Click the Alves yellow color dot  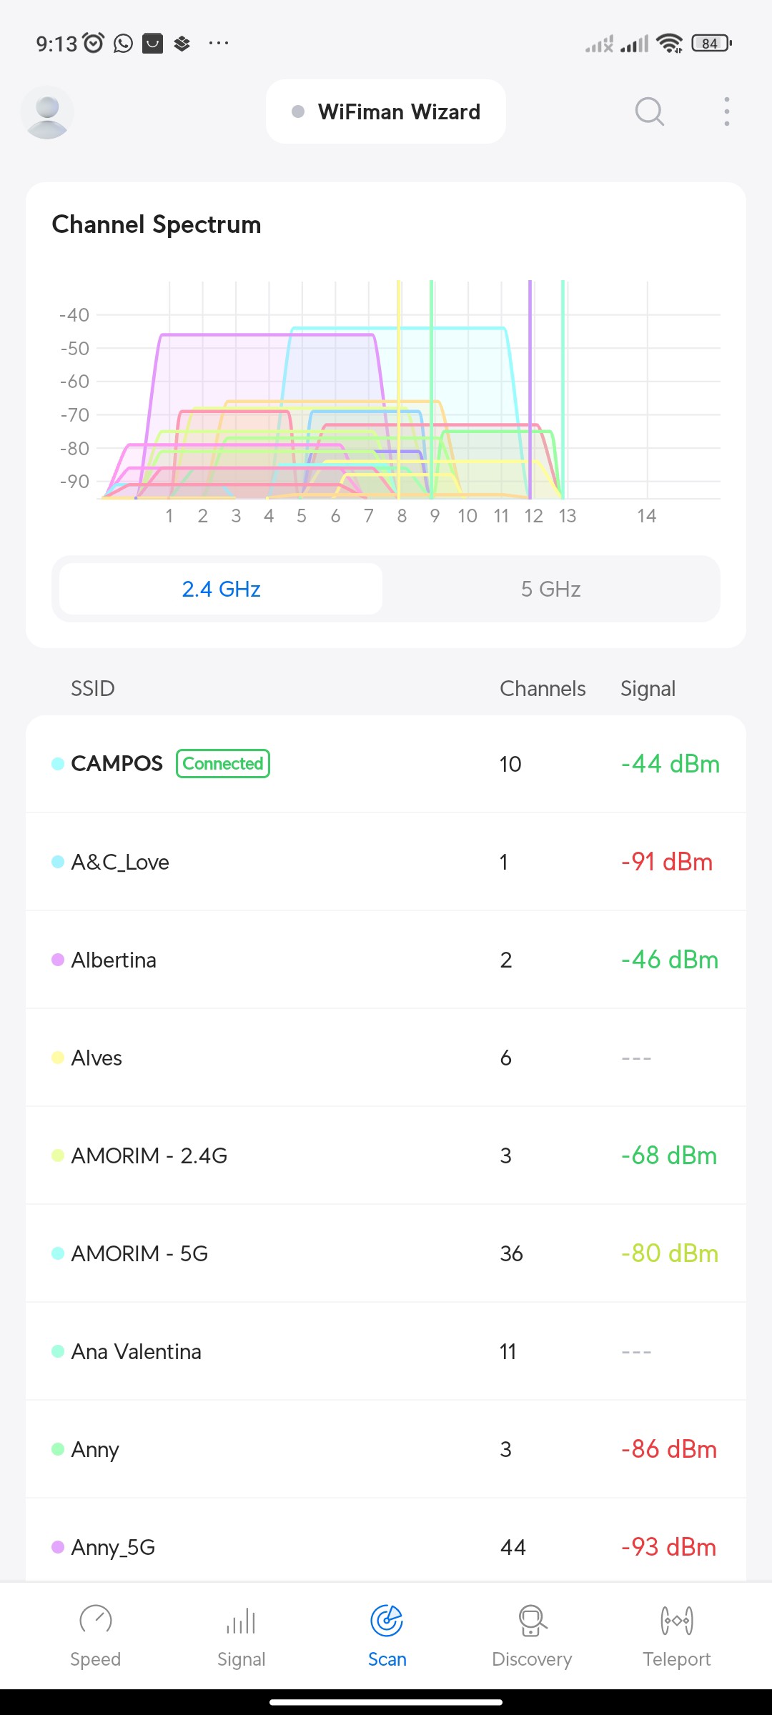pyautogui.click(x=58, y=1058)
